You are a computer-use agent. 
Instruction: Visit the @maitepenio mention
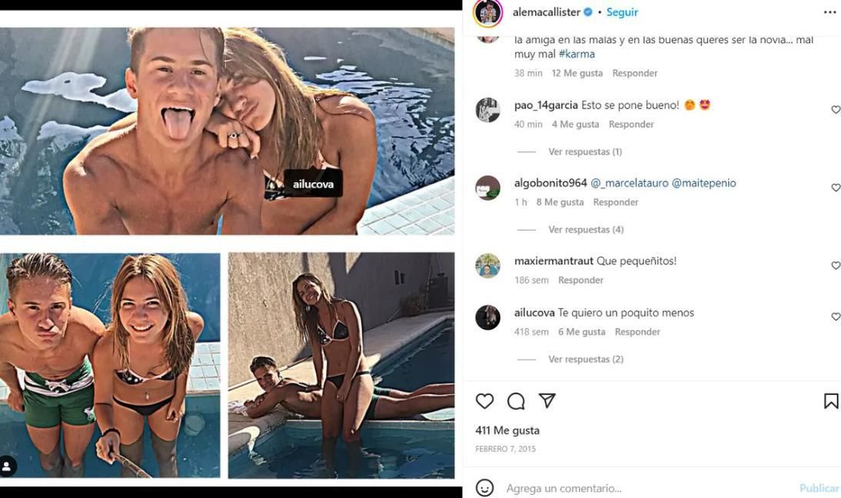(x=703, y=183)
